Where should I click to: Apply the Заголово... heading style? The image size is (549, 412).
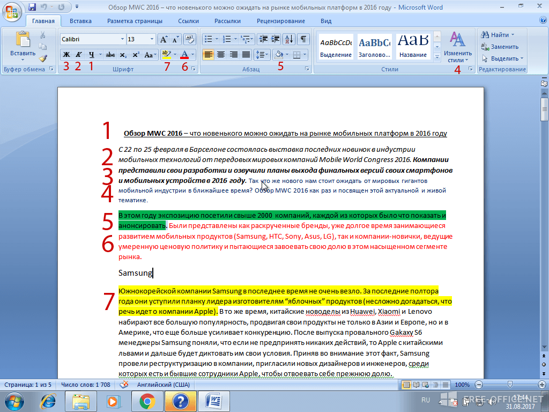(374, 47)
